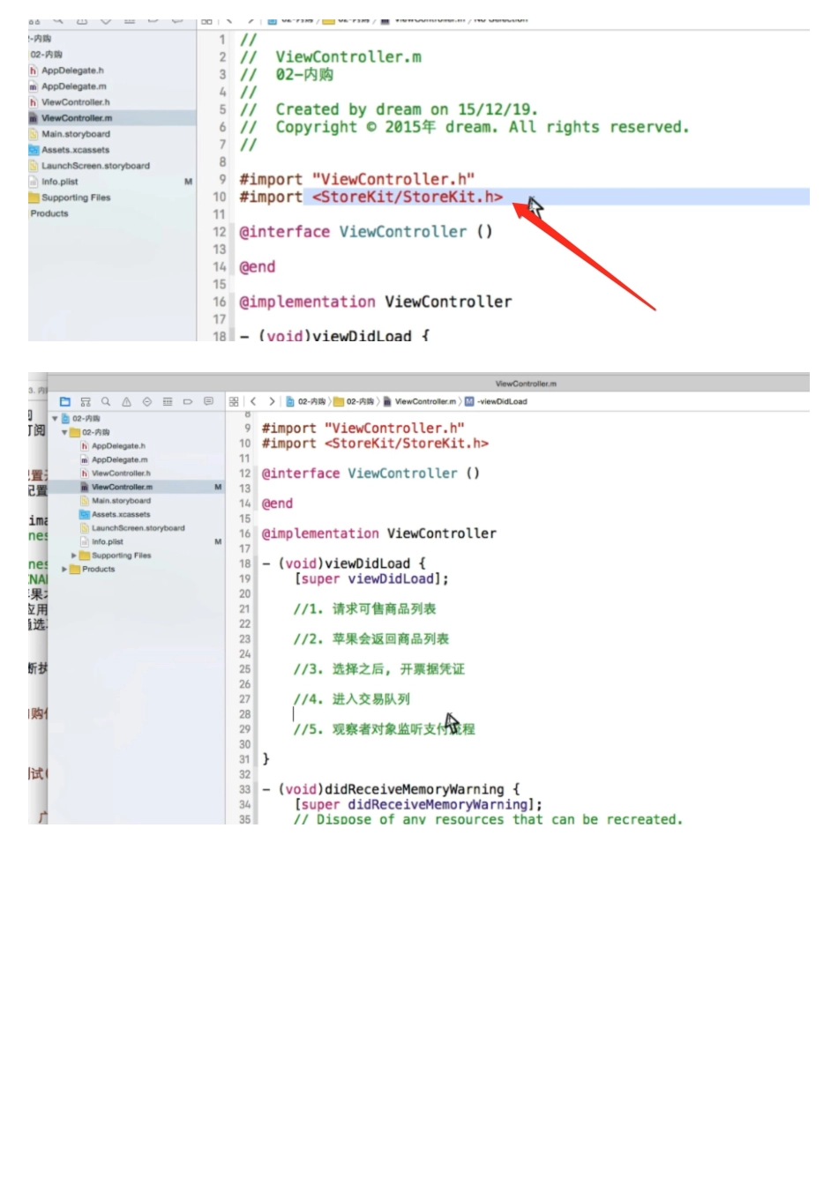The width and height of the screenshot is (838, 1186).
Task: Click the highlighted StoreKit import line
Action: click(x=407, y=197)
